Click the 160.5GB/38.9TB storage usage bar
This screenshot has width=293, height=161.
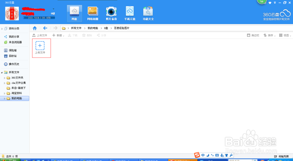[39, 18]
